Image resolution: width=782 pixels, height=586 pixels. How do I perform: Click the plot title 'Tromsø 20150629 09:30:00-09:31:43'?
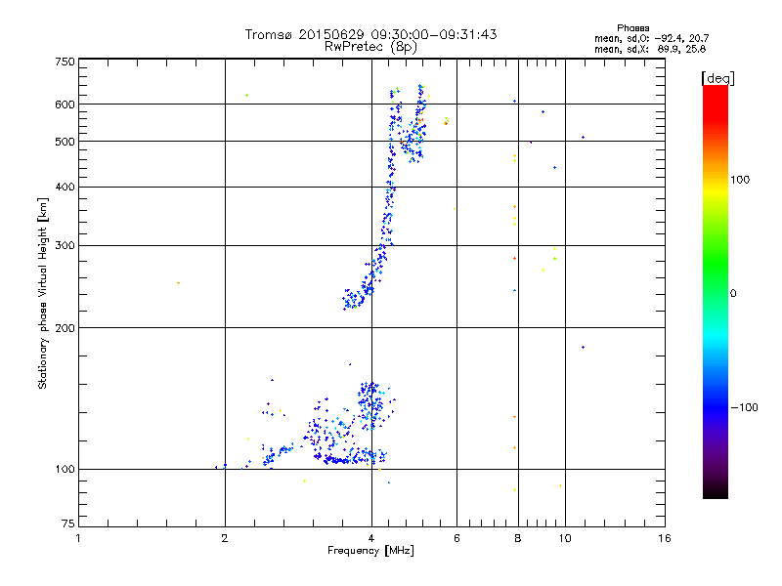click(370, 34)
